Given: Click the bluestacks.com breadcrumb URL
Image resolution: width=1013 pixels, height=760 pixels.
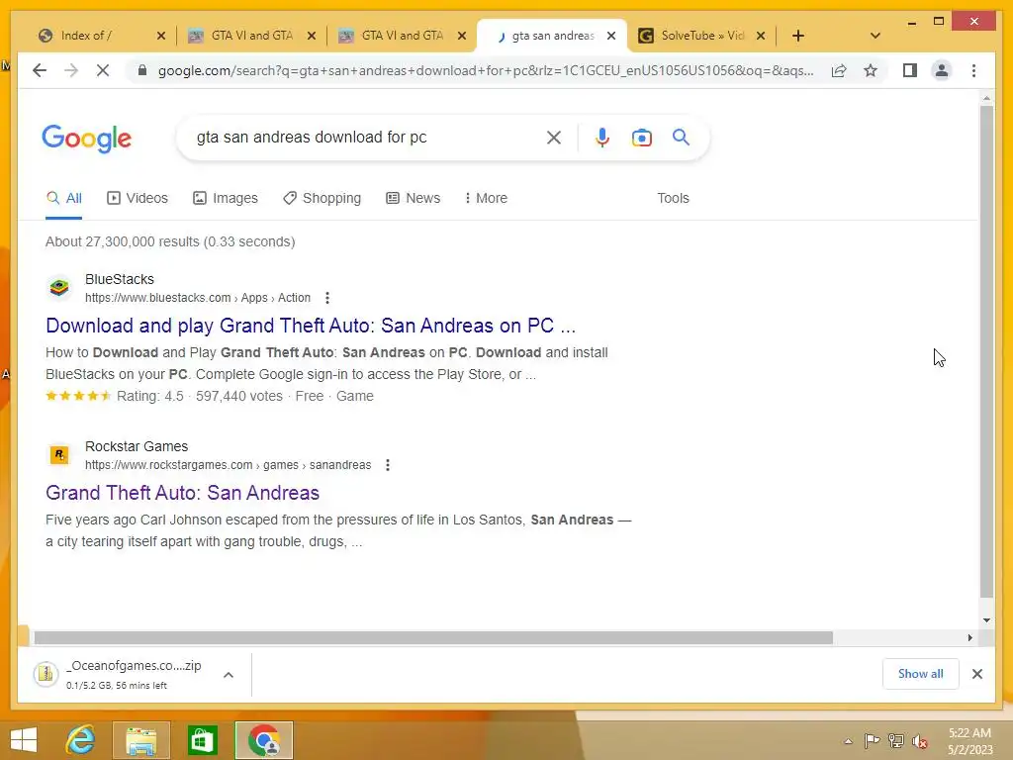Looking at the screenshot, I should coord(198,298).
